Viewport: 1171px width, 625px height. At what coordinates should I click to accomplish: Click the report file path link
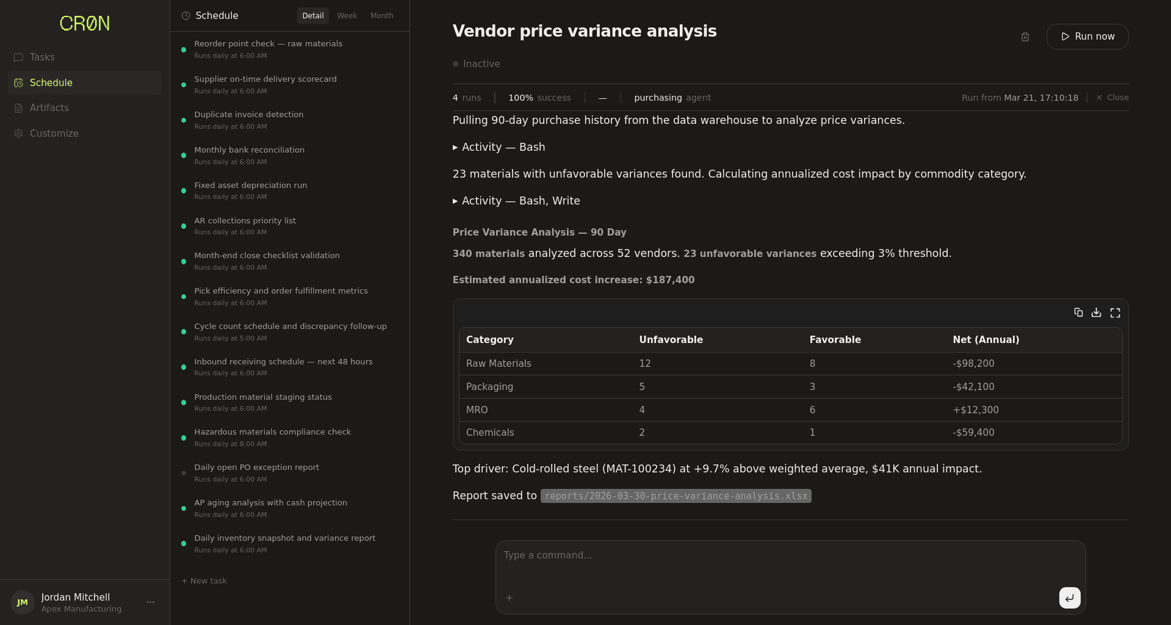(676, 496)
